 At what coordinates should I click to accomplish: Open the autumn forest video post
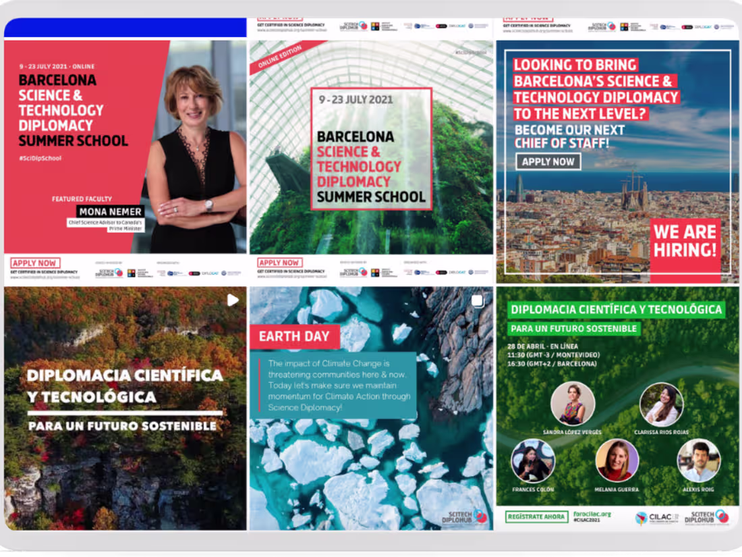tap(125, 408)
